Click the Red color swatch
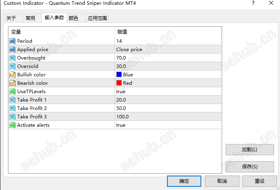 click(x=119, y=83)
